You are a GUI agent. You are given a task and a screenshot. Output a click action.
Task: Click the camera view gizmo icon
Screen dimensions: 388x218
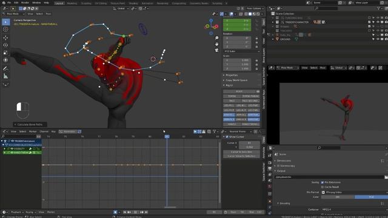point(216,50)
